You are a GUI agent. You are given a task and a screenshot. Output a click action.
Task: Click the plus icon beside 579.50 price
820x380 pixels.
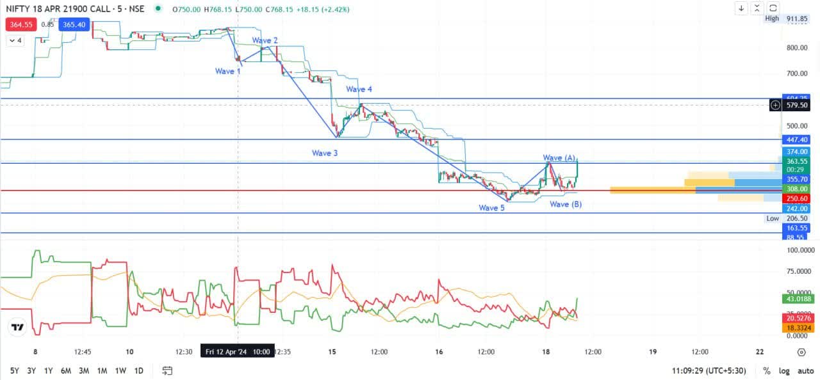click(x=775, y=105)
